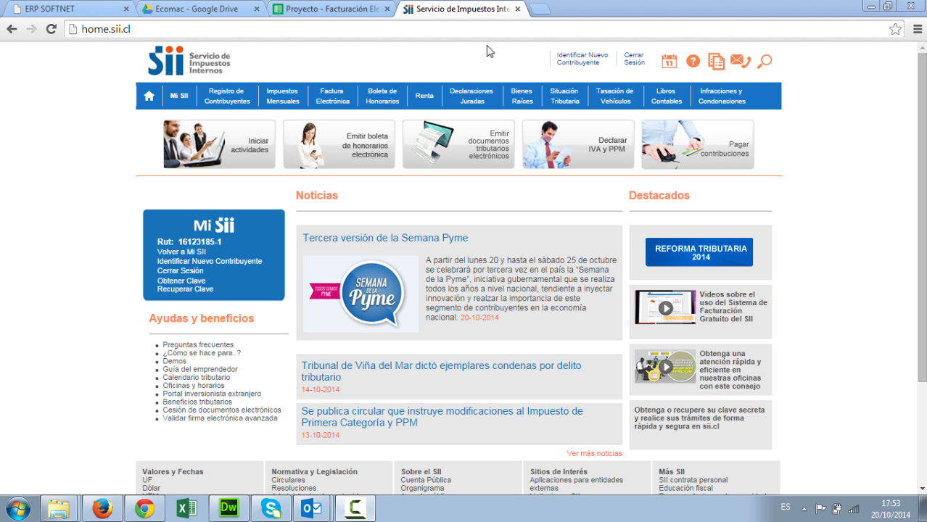Focus the address bar showing home.sii.cl

point(479,29)
